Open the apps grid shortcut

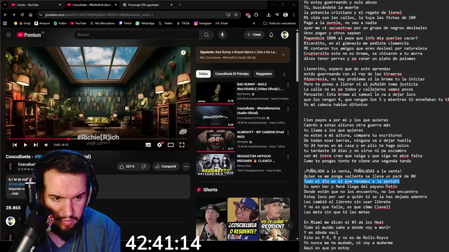click(5, 23)
